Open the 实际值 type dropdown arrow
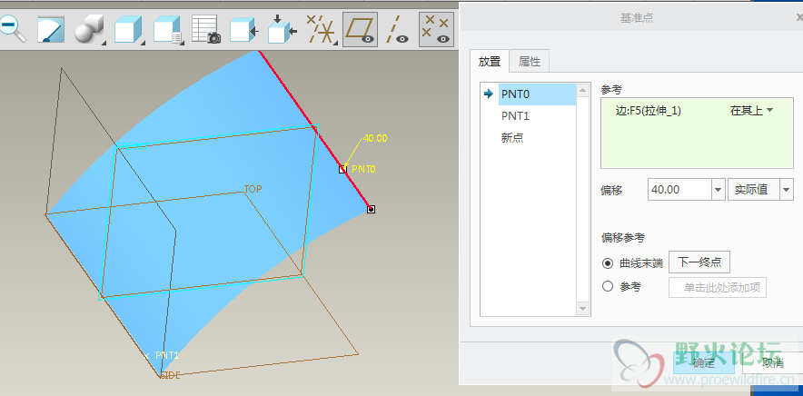This screenshot has width=803, height=396. [x=787, y=190]
